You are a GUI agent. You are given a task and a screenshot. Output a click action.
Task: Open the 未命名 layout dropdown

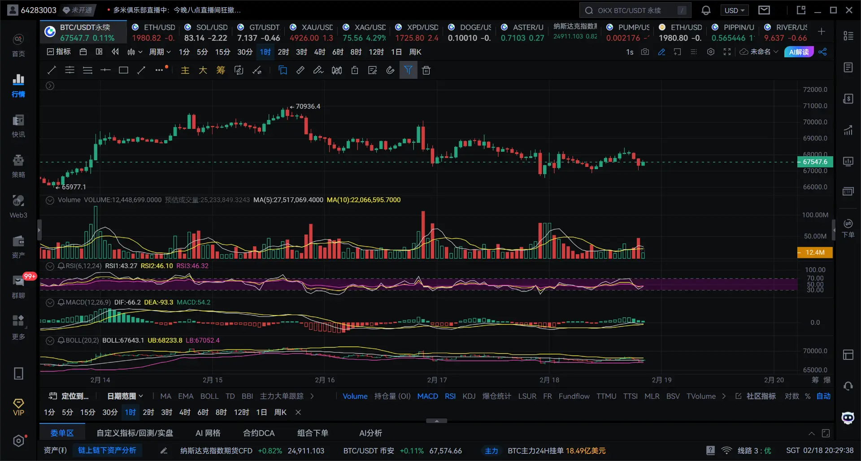point(759,52)
